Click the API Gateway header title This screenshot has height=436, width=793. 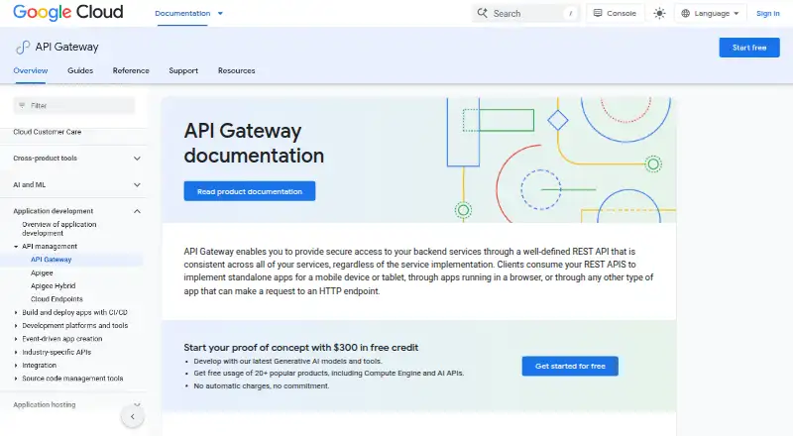[x=66, y=47]
